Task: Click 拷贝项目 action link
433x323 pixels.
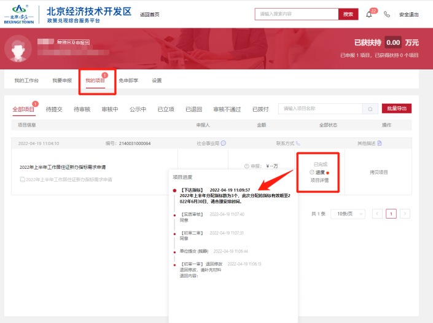Action: [378, 173]
